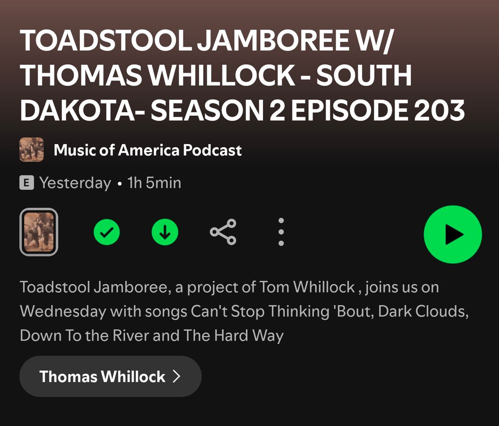Expand the episode description paragraph
This screenshot has width=499, height=426.
[244, 311]
